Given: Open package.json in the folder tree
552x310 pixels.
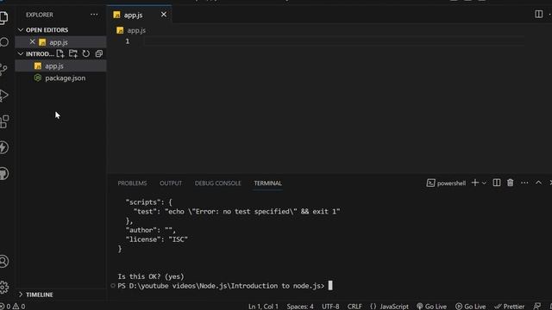Looking at the screenshot, I should point(60,78).
